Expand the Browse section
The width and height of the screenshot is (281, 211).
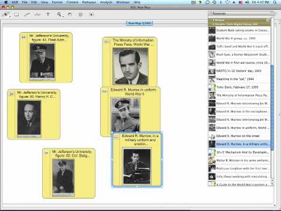[213, 20]
